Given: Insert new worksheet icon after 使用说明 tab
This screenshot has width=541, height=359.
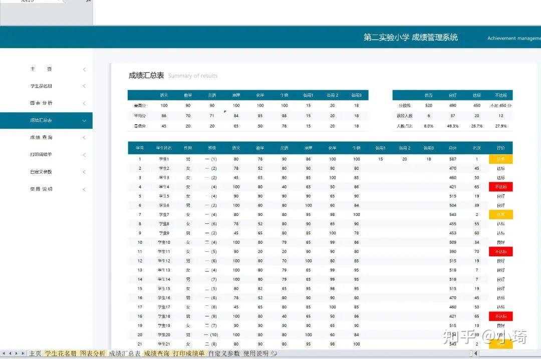Looking at the screenshot, I should pyautogui.click(x=274, y=353).
